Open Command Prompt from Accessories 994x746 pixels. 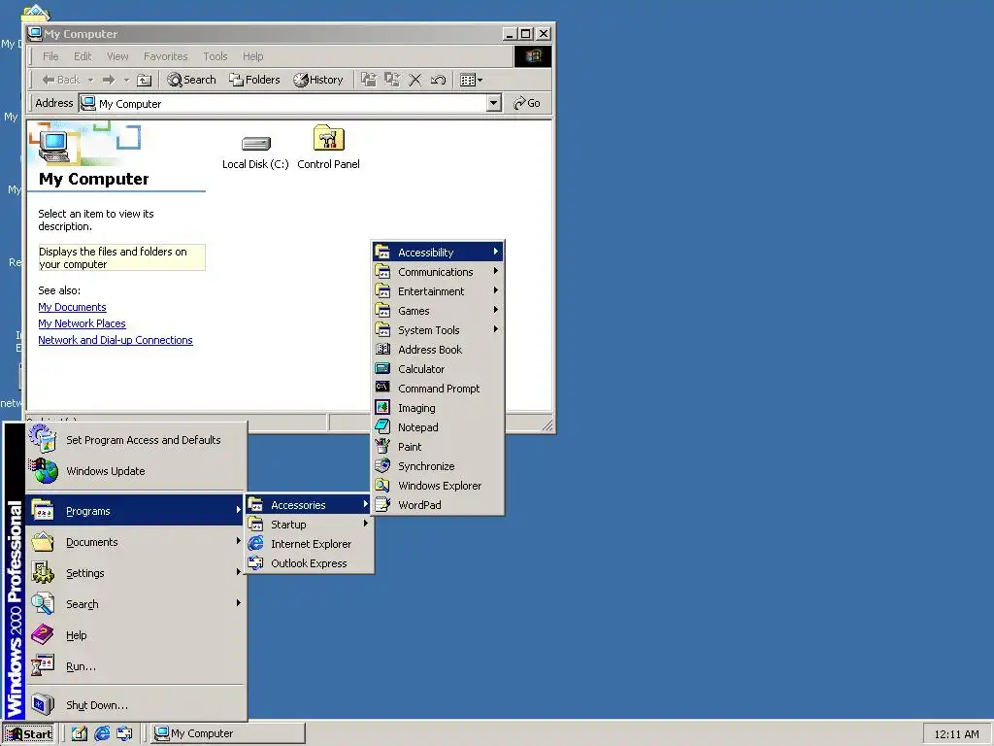pyautogui.click(x=438, y=389)
